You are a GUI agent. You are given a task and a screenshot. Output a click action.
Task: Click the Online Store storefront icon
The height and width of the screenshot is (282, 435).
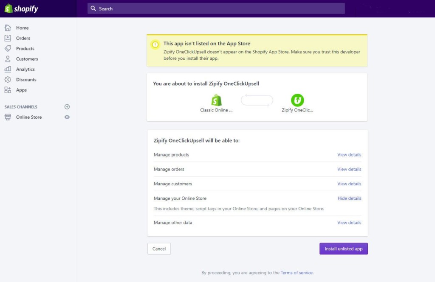pyautogui.click(x=8, y=117)
